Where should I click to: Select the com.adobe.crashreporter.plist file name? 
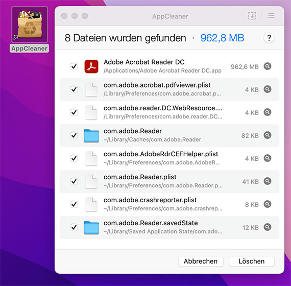150,200
